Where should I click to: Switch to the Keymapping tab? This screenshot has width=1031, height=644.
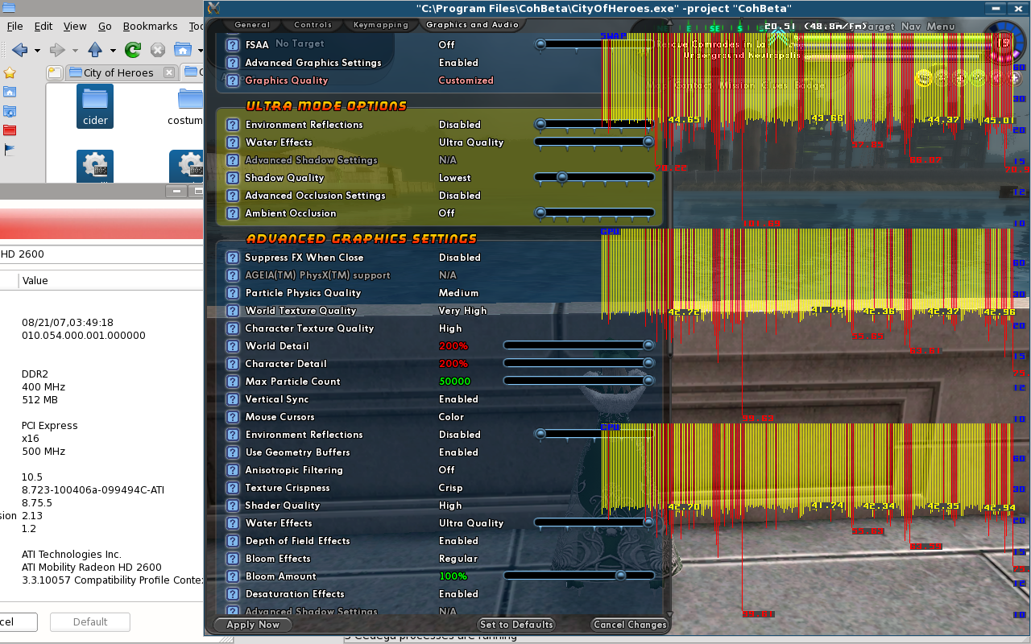pos(380,25)
